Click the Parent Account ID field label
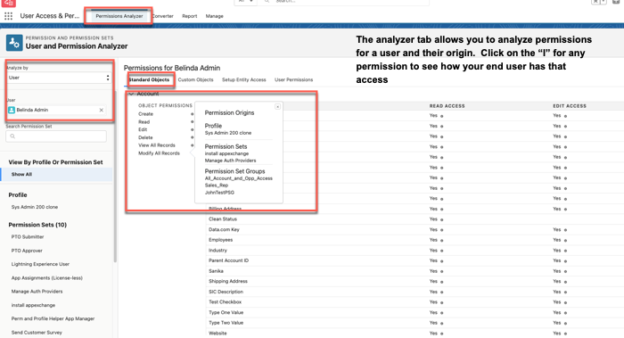This screenshot has height=338, width=624. [228, 260]
